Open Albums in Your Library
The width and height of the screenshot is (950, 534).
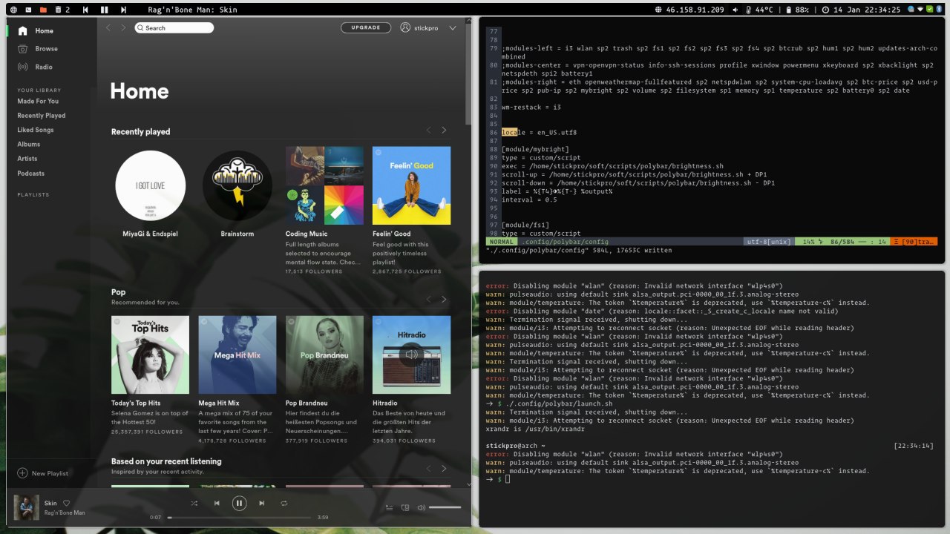tap(29, 144)
